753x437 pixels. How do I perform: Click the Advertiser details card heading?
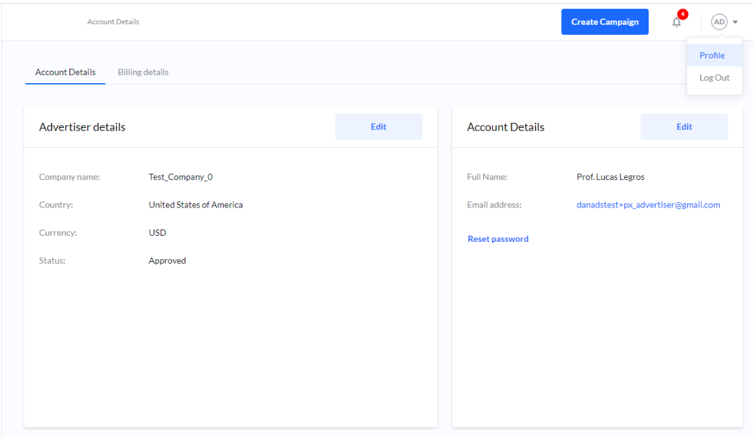point(82,127)
